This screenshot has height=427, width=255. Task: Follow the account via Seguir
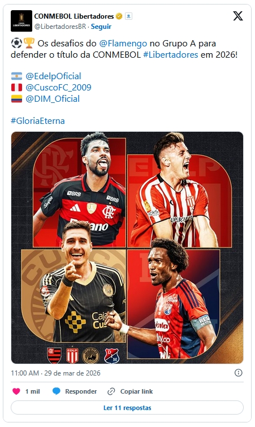101,27
